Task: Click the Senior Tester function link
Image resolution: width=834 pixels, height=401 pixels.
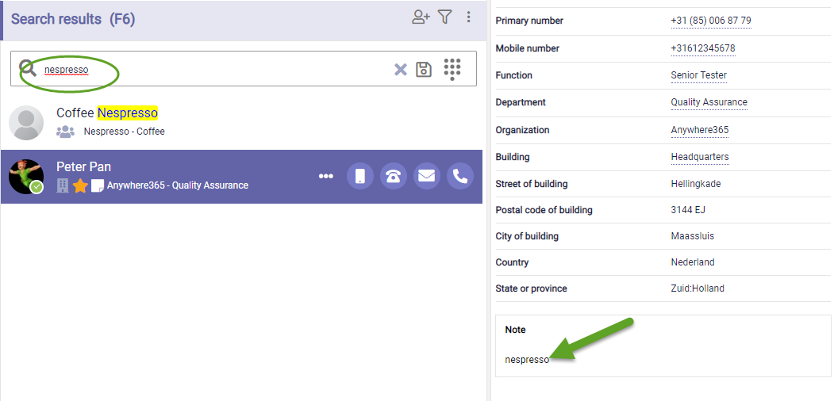Action: click(x=698, y=75)
